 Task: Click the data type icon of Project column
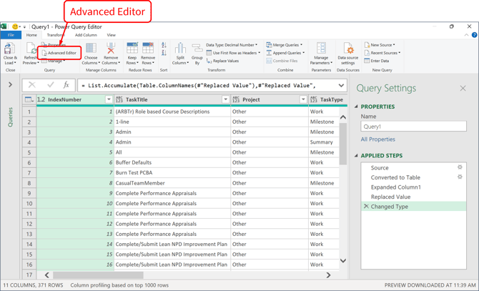tap(236, 99)
